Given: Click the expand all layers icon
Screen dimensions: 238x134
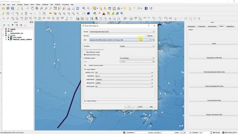Looking at the screenshot, I should 17,25.
